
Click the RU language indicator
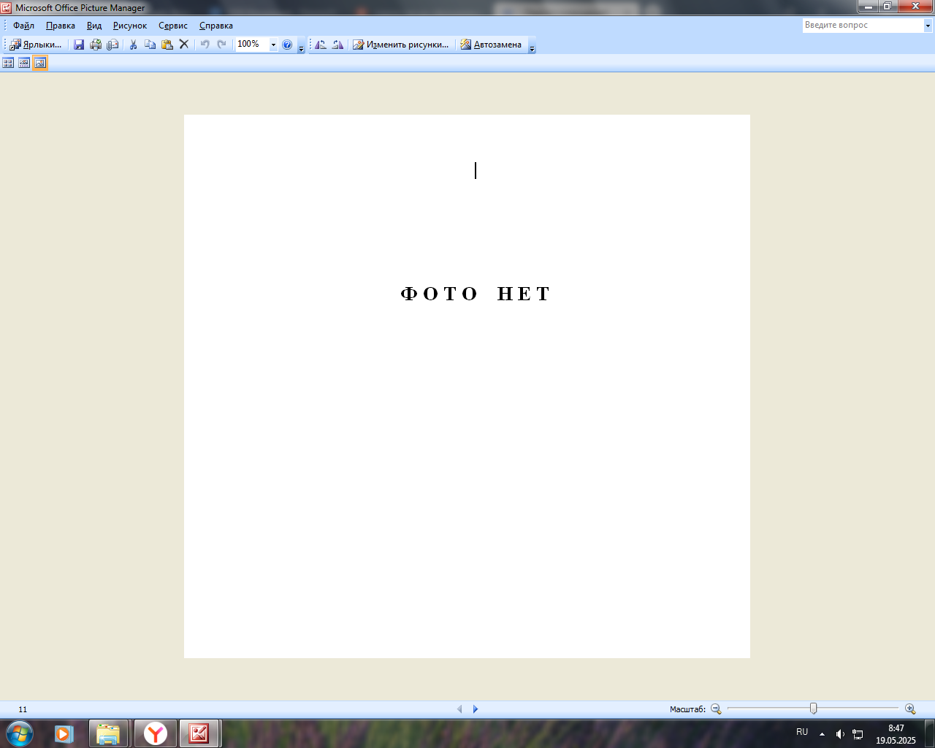point(802,732)
